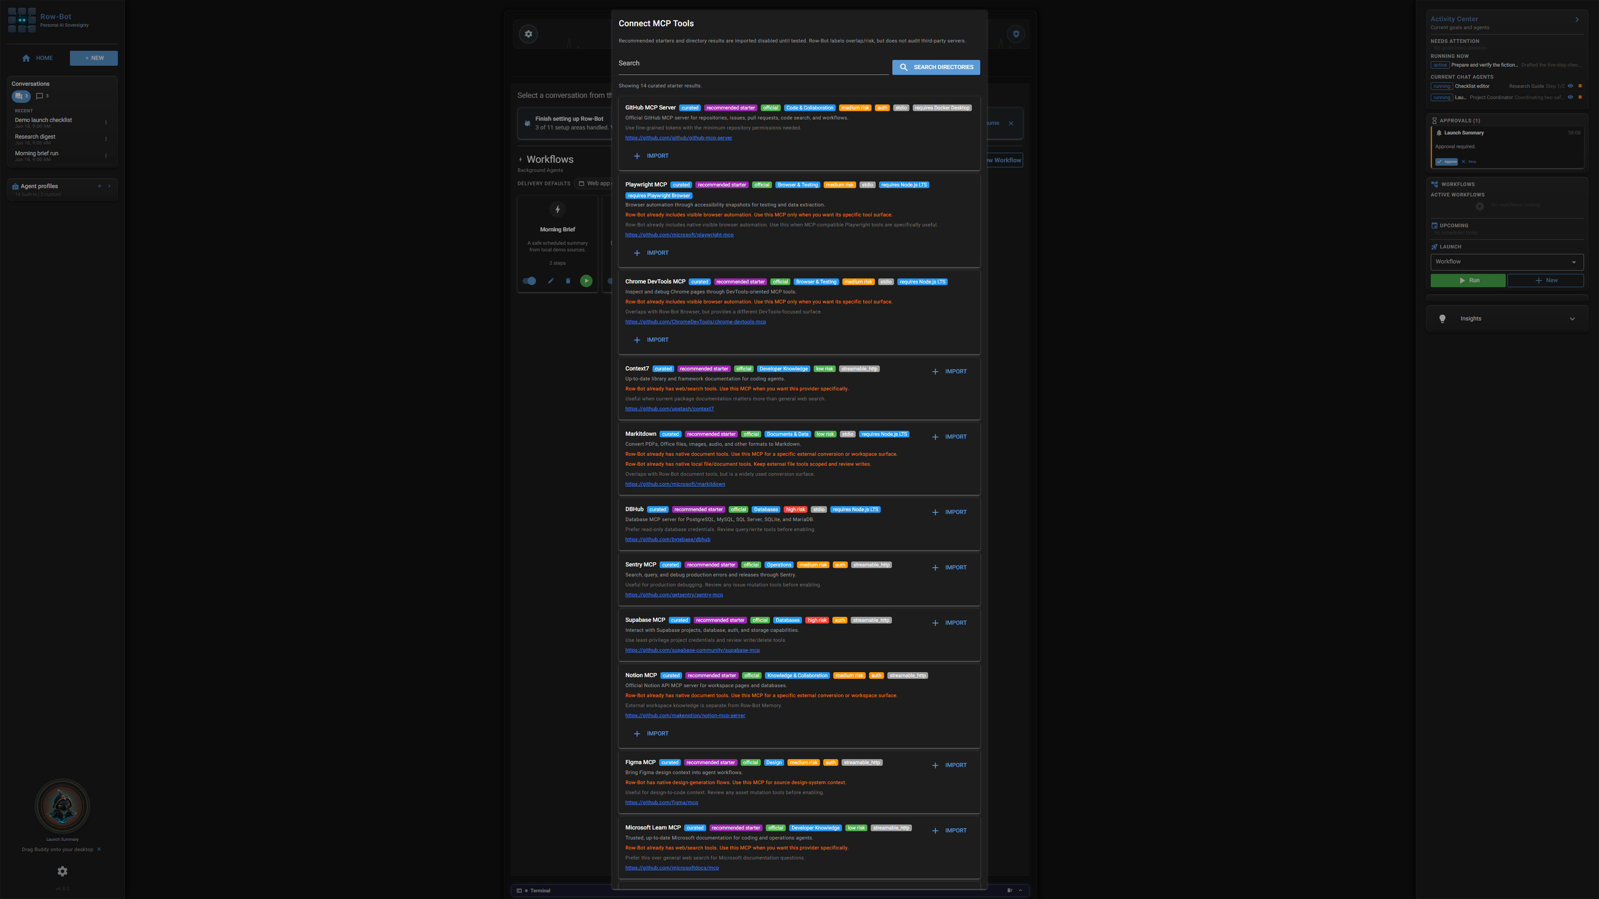Import Sentry MCP

949,568
